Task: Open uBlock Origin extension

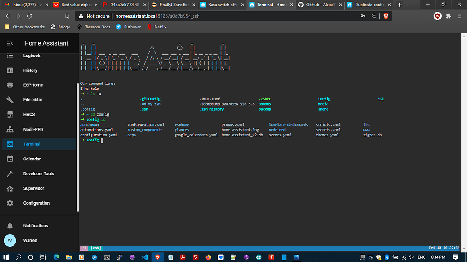Action: pos(438,16)
